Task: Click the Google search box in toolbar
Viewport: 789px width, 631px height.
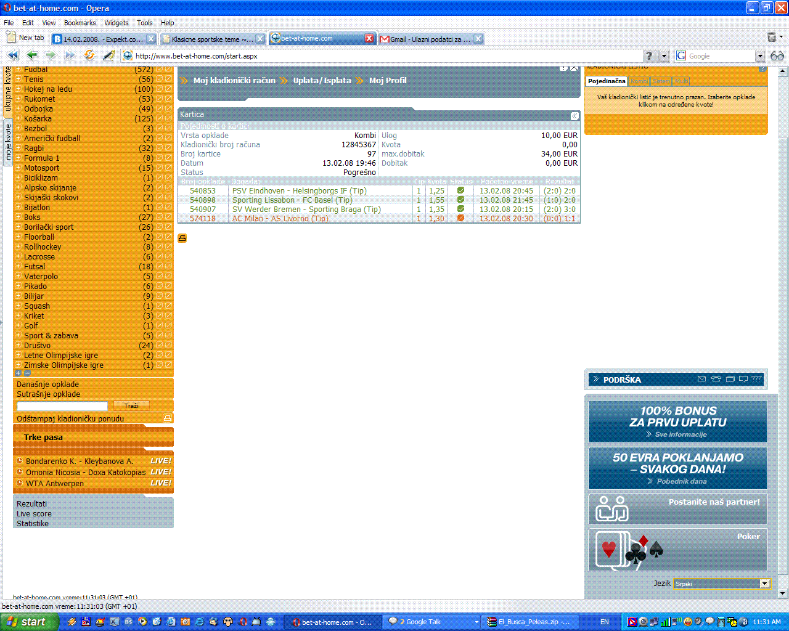Action: (x=721, y=56)
